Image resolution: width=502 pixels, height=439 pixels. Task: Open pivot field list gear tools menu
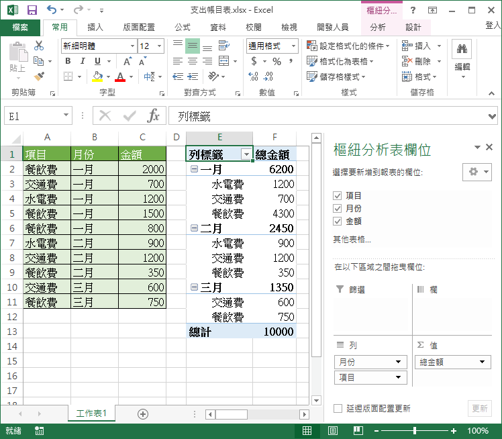click(x=477, y=172)
